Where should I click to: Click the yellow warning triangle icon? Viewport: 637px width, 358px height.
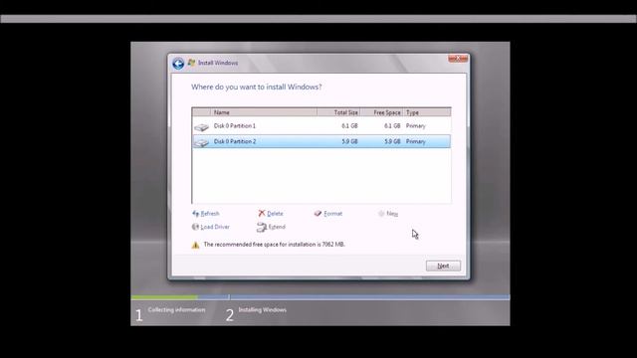(x=195, y=245)
